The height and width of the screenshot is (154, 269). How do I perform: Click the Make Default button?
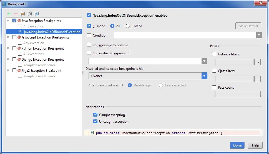click(x=248, y=26)
